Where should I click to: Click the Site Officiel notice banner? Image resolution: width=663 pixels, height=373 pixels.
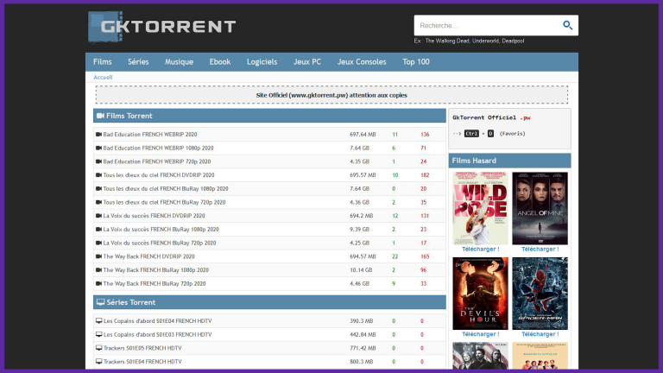(x=331, y=95)
